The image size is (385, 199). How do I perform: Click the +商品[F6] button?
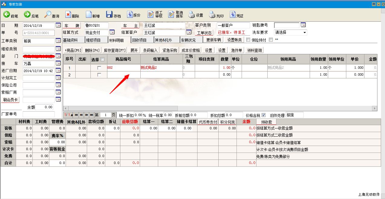tap(73, 50)
